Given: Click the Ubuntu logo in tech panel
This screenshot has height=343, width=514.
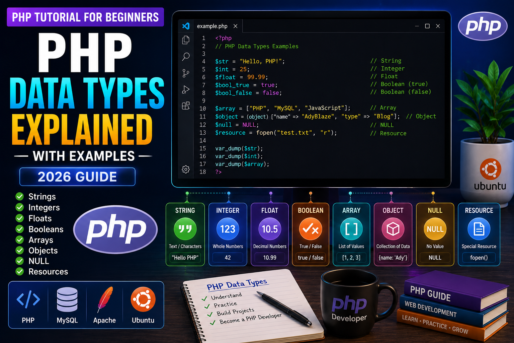Looking at the screenshot, I should tap(143, 299).
